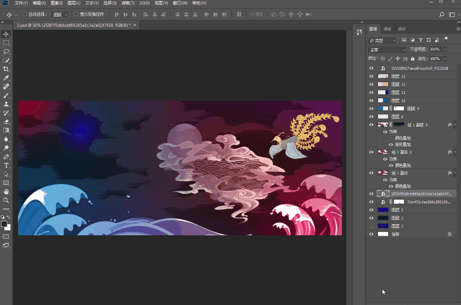Select layer 32V58PICFawz8fvcpRctf_PIC2018
This screenshot has height=305, width=461.
pos(412,68)
